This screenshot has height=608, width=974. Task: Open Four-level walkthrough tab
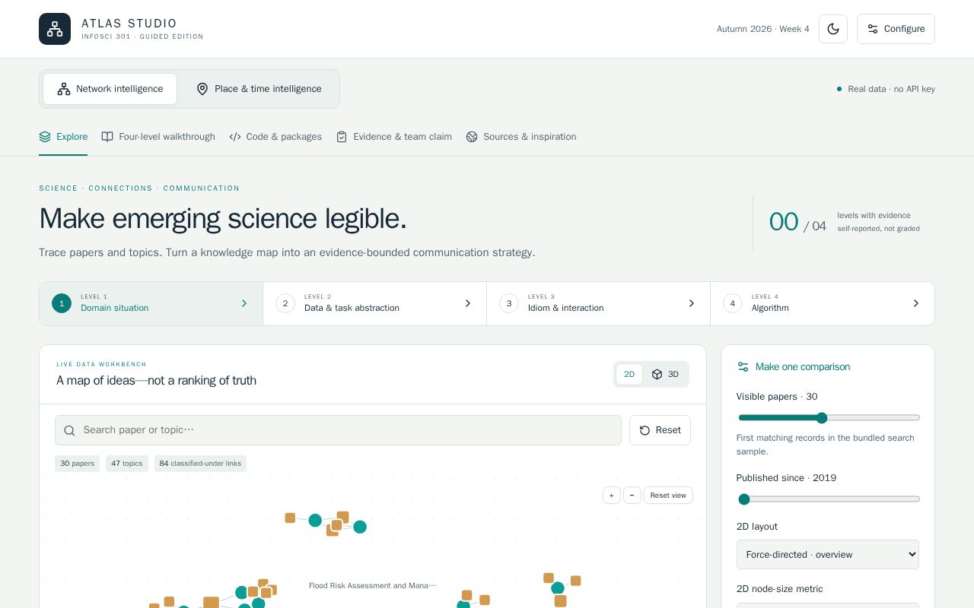click(x=158, y=137)
